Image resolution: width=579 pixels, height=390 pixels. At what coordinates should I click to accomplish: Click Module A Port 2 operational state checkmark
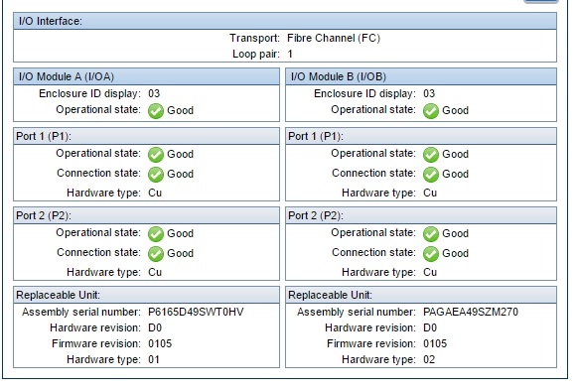[156, 234]
